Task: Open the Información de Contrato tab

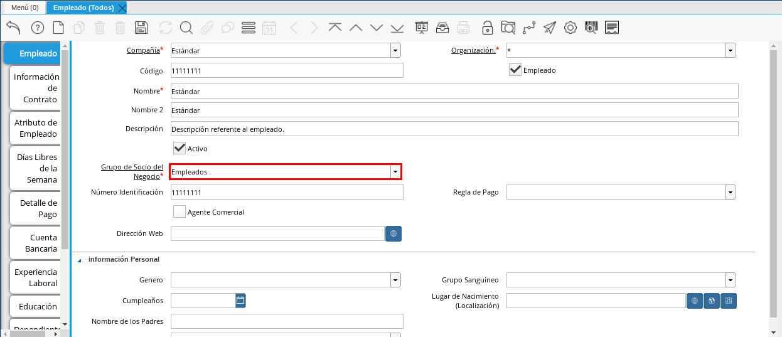Action: 36,88
